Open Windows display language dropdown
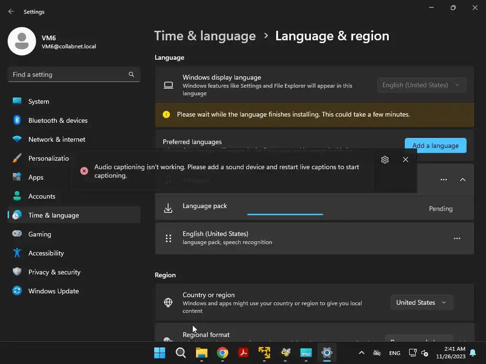 421,85
